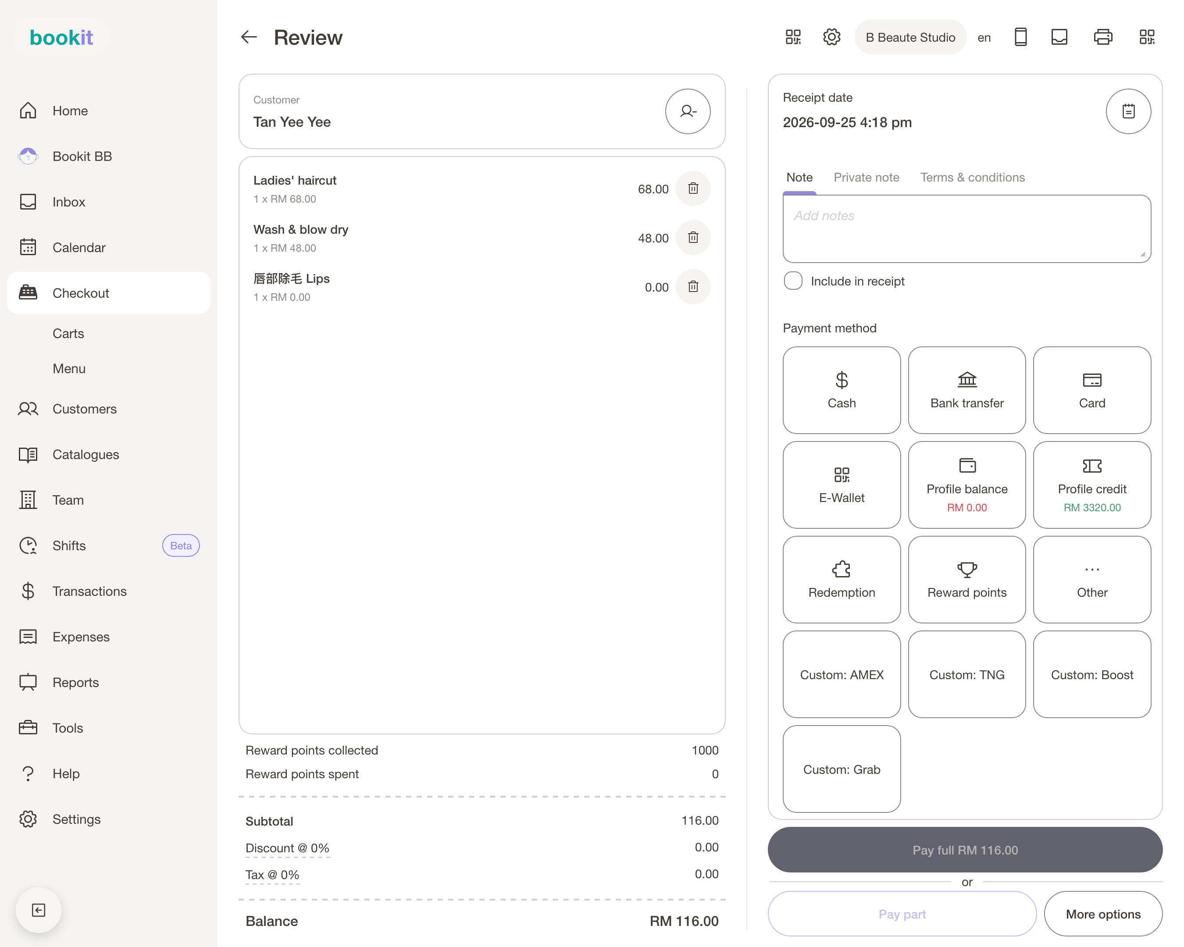The image size is (1184, 947).
Task: Click the Pay part button
Action: pyautogui.click(x=902, y=914)
